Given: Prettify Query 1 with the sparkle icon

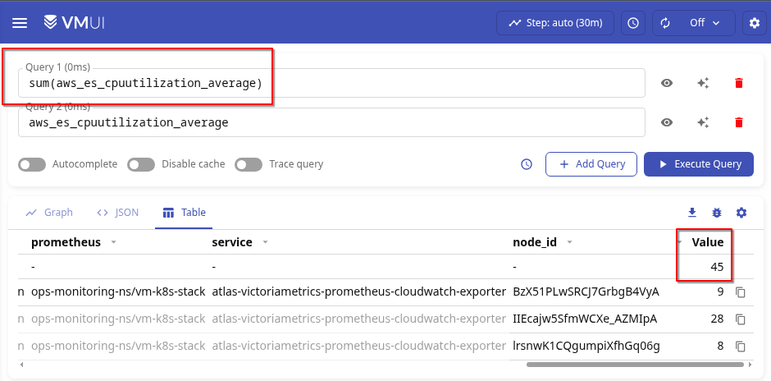Looking at the screenshot, I should [703, 83].
